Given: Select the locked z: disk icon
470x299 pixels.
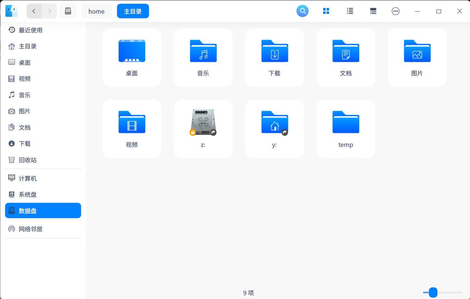Looking at the screenshot, I should pos(203,121).
